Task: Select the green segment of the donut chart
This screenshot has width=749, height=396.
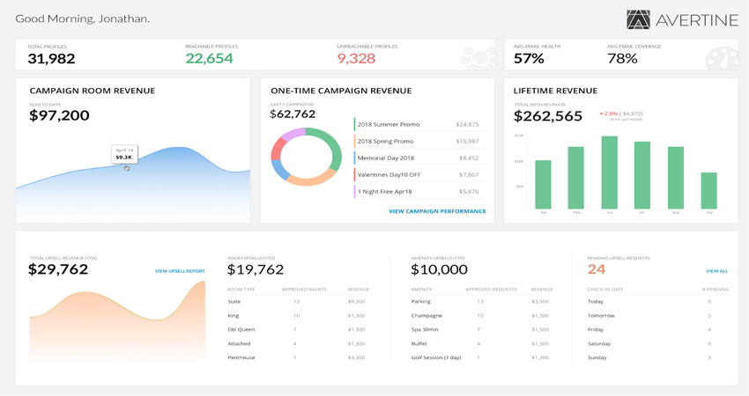Action: tap(334, 148)
